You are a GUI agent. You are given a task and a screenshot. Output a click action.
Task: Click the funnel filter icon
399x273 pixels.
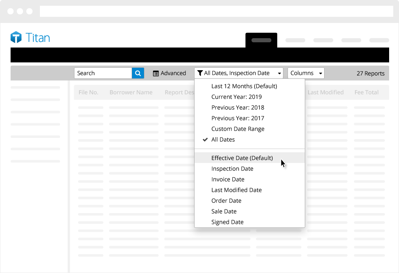tap(200, 73)
